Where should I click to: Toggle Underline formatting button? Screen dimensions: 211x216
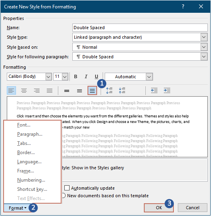96,77
